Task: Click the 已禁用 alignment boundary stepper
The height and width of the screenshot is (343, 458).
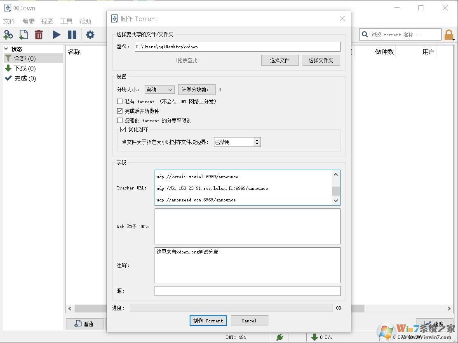Action: (257, 142)
